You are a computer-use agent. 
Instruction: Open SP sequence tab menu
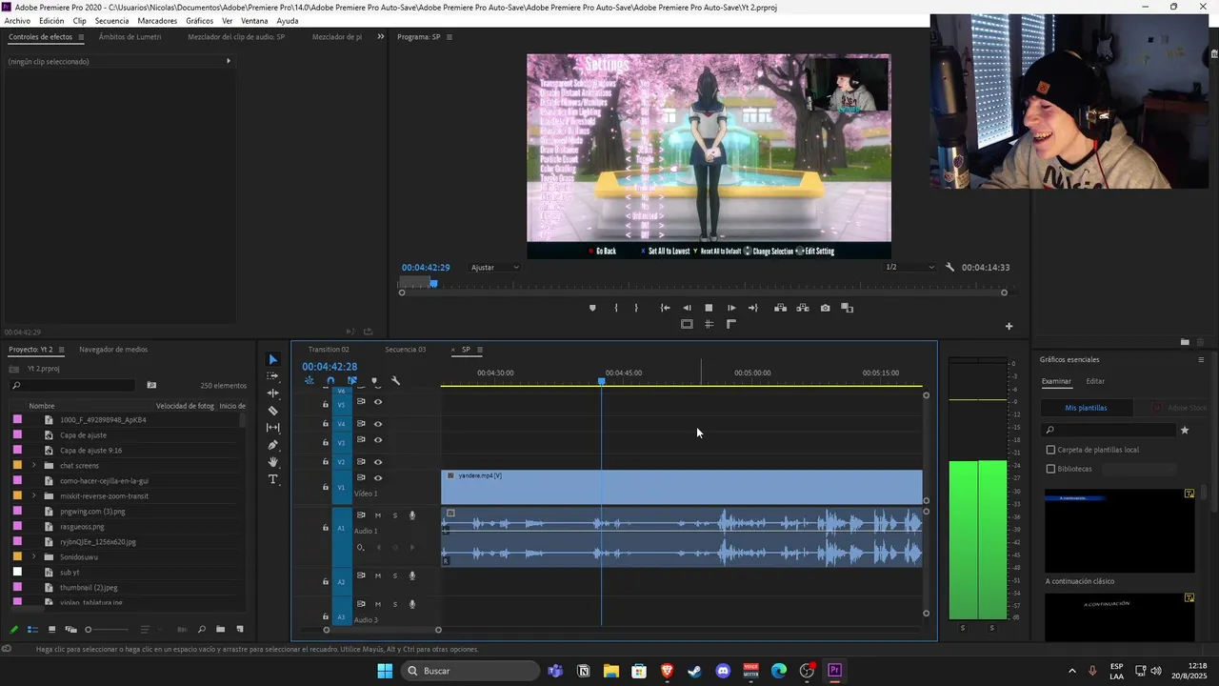(480, 350)
